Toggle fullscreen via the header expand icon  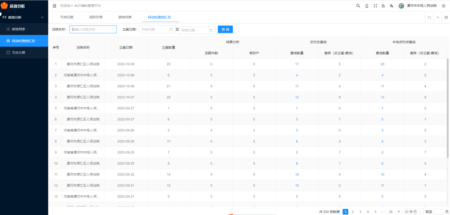pos(375,6)
